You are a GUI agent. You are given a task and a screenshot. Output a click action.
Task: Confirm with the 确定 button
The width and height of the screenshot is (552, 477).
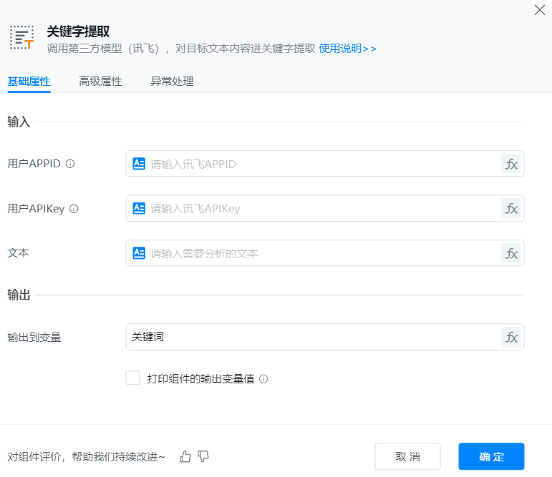(x=491, y=457)
